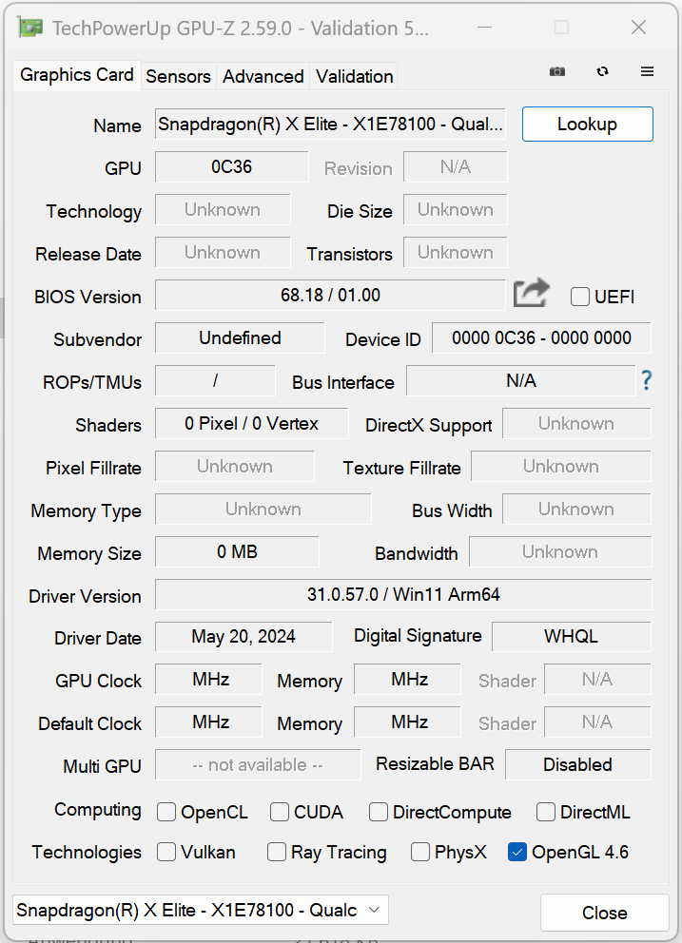Click the Bus Interface question mark
Viewport: 682px width, 943px height.
[647, 380]
